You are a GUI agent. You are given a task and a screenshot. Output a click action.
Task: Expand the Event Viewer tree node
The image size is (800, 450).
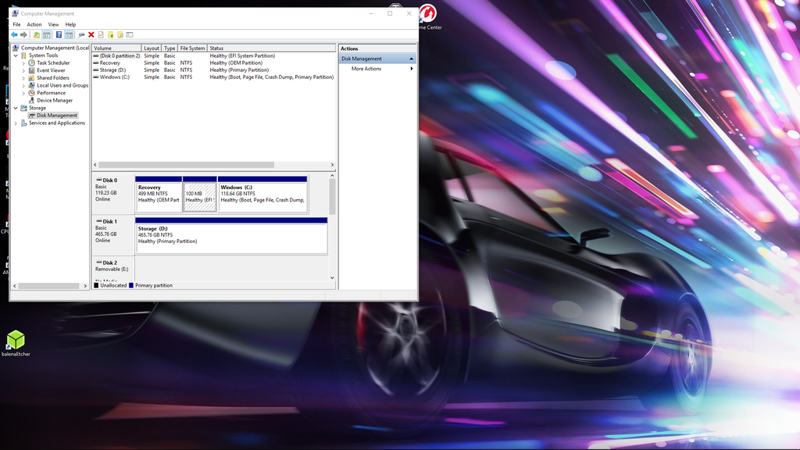(x=23, y=70)
